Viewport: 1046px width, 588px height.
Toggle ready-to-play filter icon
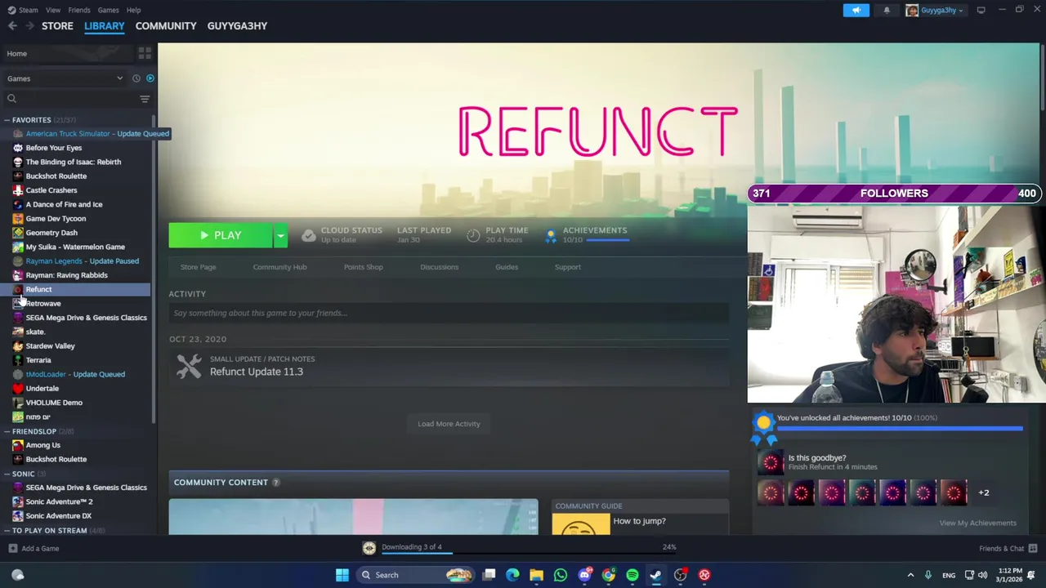(x=150, y=78)
